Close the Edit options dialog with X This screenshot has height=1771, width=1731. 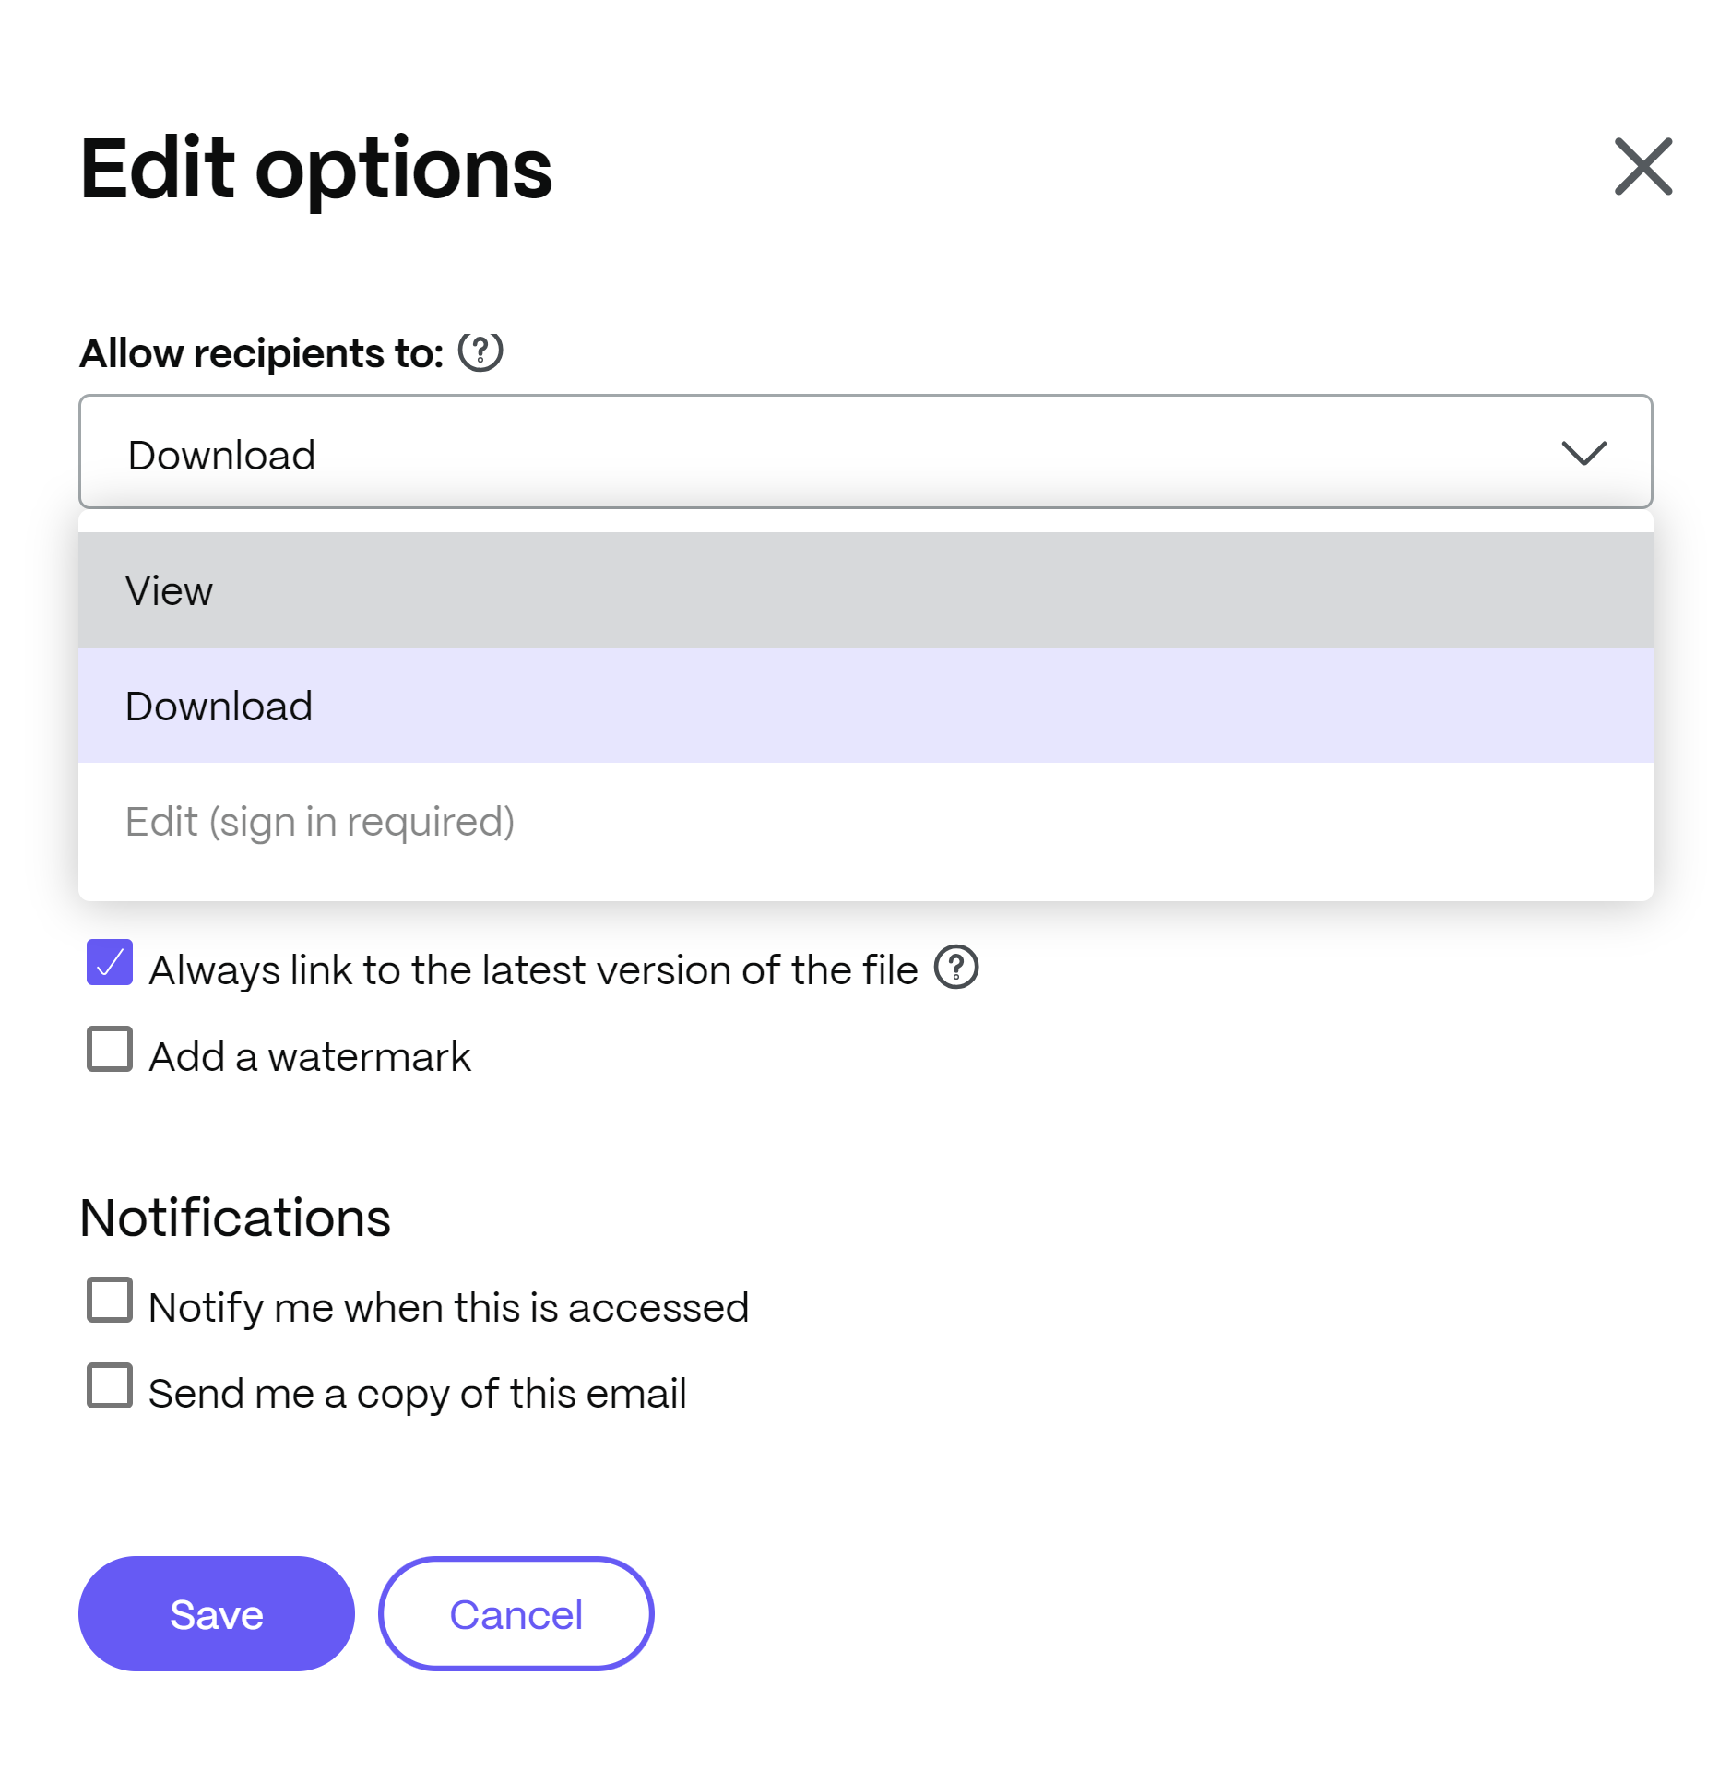[1642, 167]
